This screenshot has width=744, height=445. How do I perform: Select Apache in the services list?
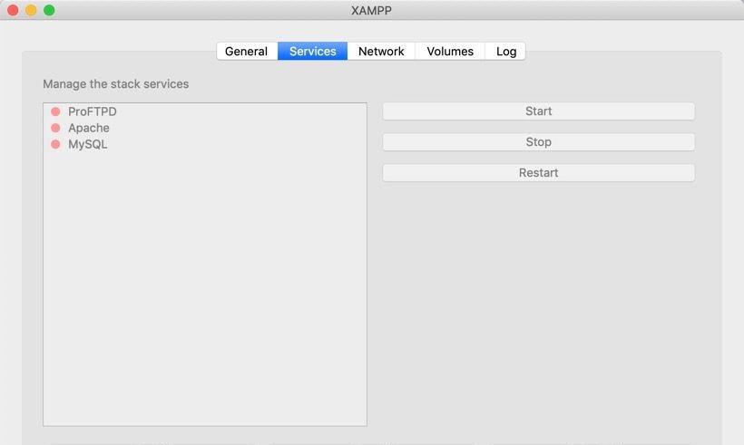coord(205,128)
